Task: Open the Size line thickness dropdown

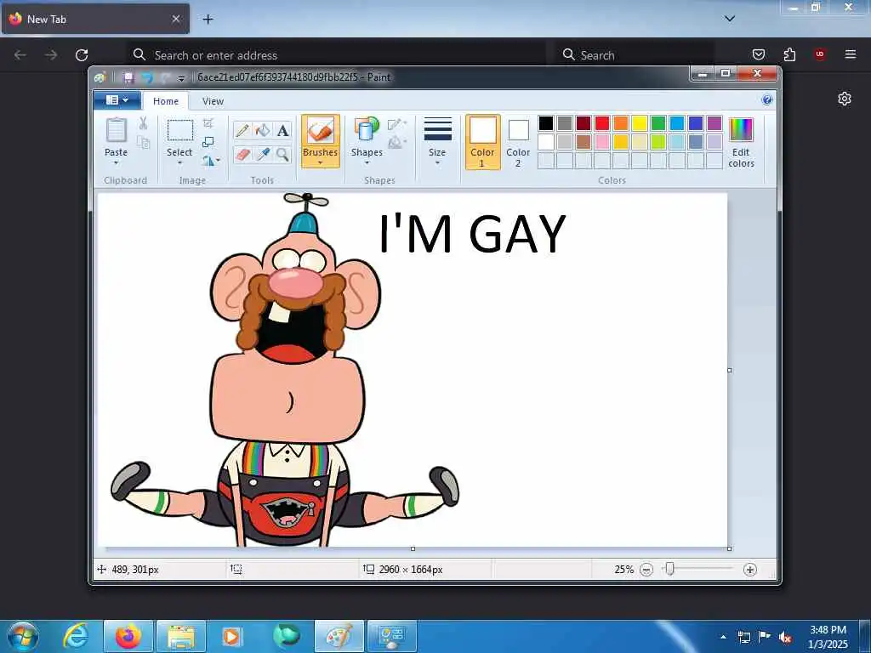Action: pyautogui.click(x=438, y=142)
